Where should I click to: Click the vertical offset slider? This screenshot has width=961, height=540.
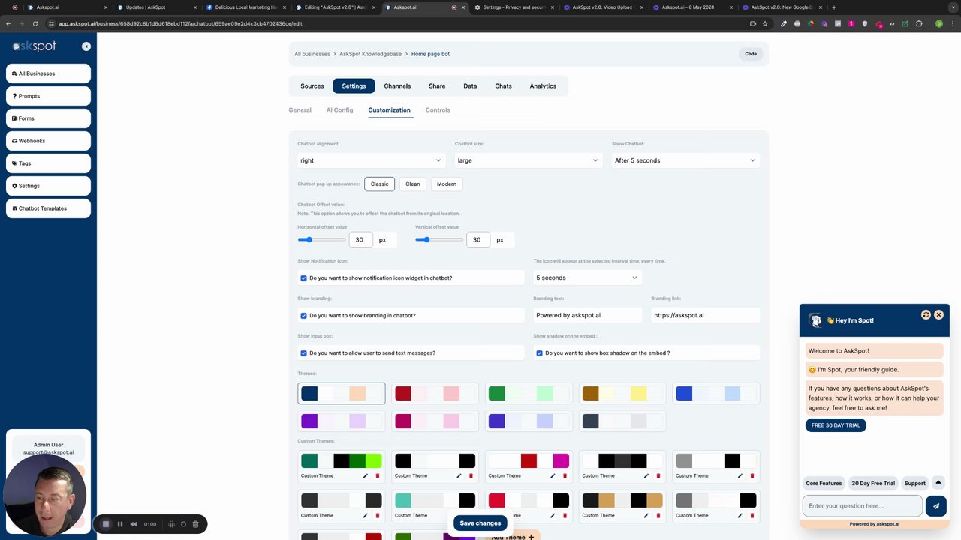tap(439, 240)
